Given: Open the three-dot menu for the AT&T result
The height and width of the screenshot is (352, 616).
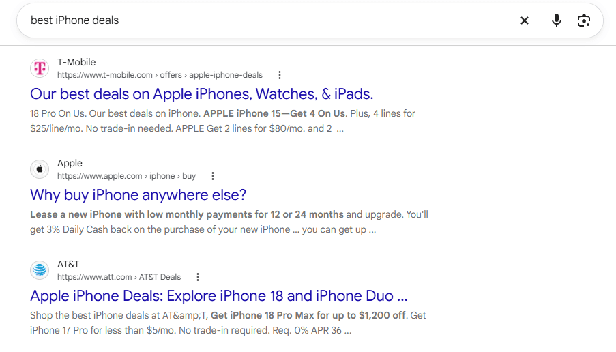Looking at the screenshot, I should tap(198, 277).
